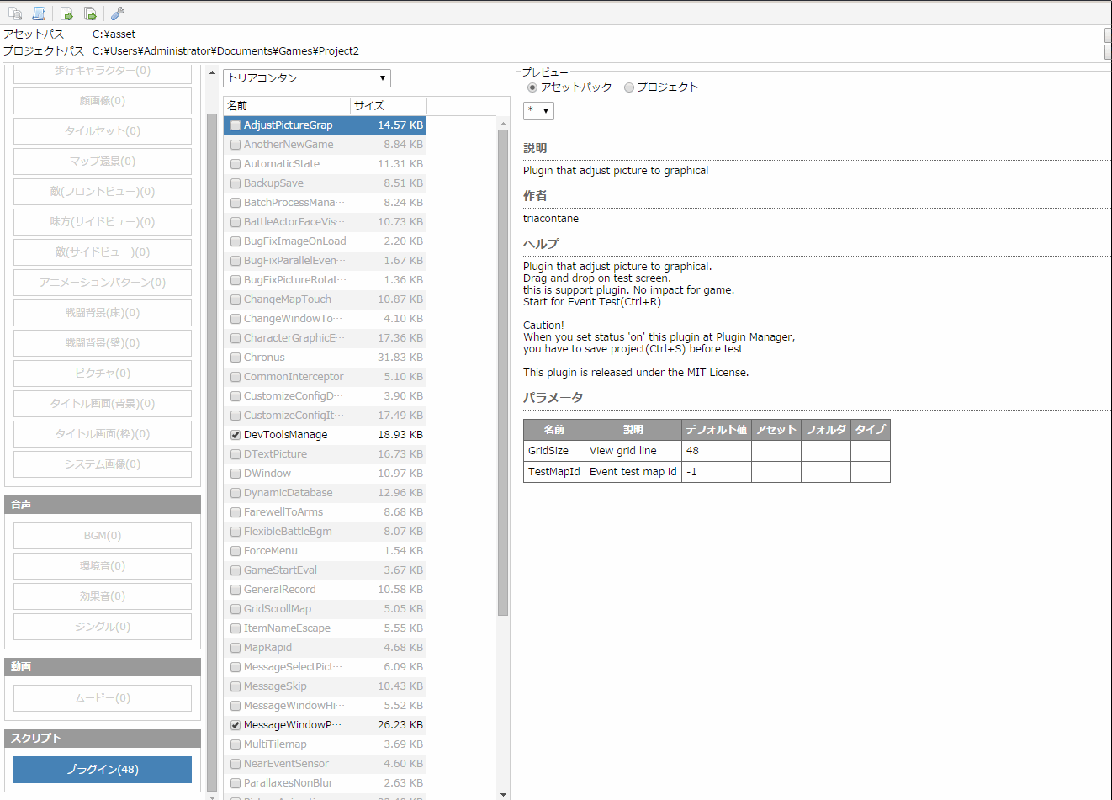
Task: Select the AnotherNewGame plugin row
Action: tap(325, 145)
